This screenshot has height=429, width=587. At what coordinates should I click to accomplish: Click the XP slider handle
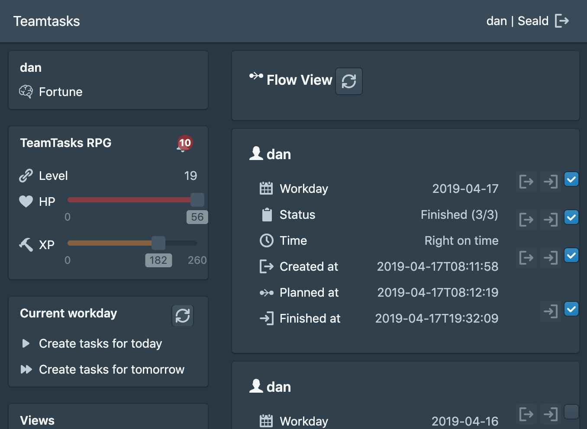(x=158, y=243)
